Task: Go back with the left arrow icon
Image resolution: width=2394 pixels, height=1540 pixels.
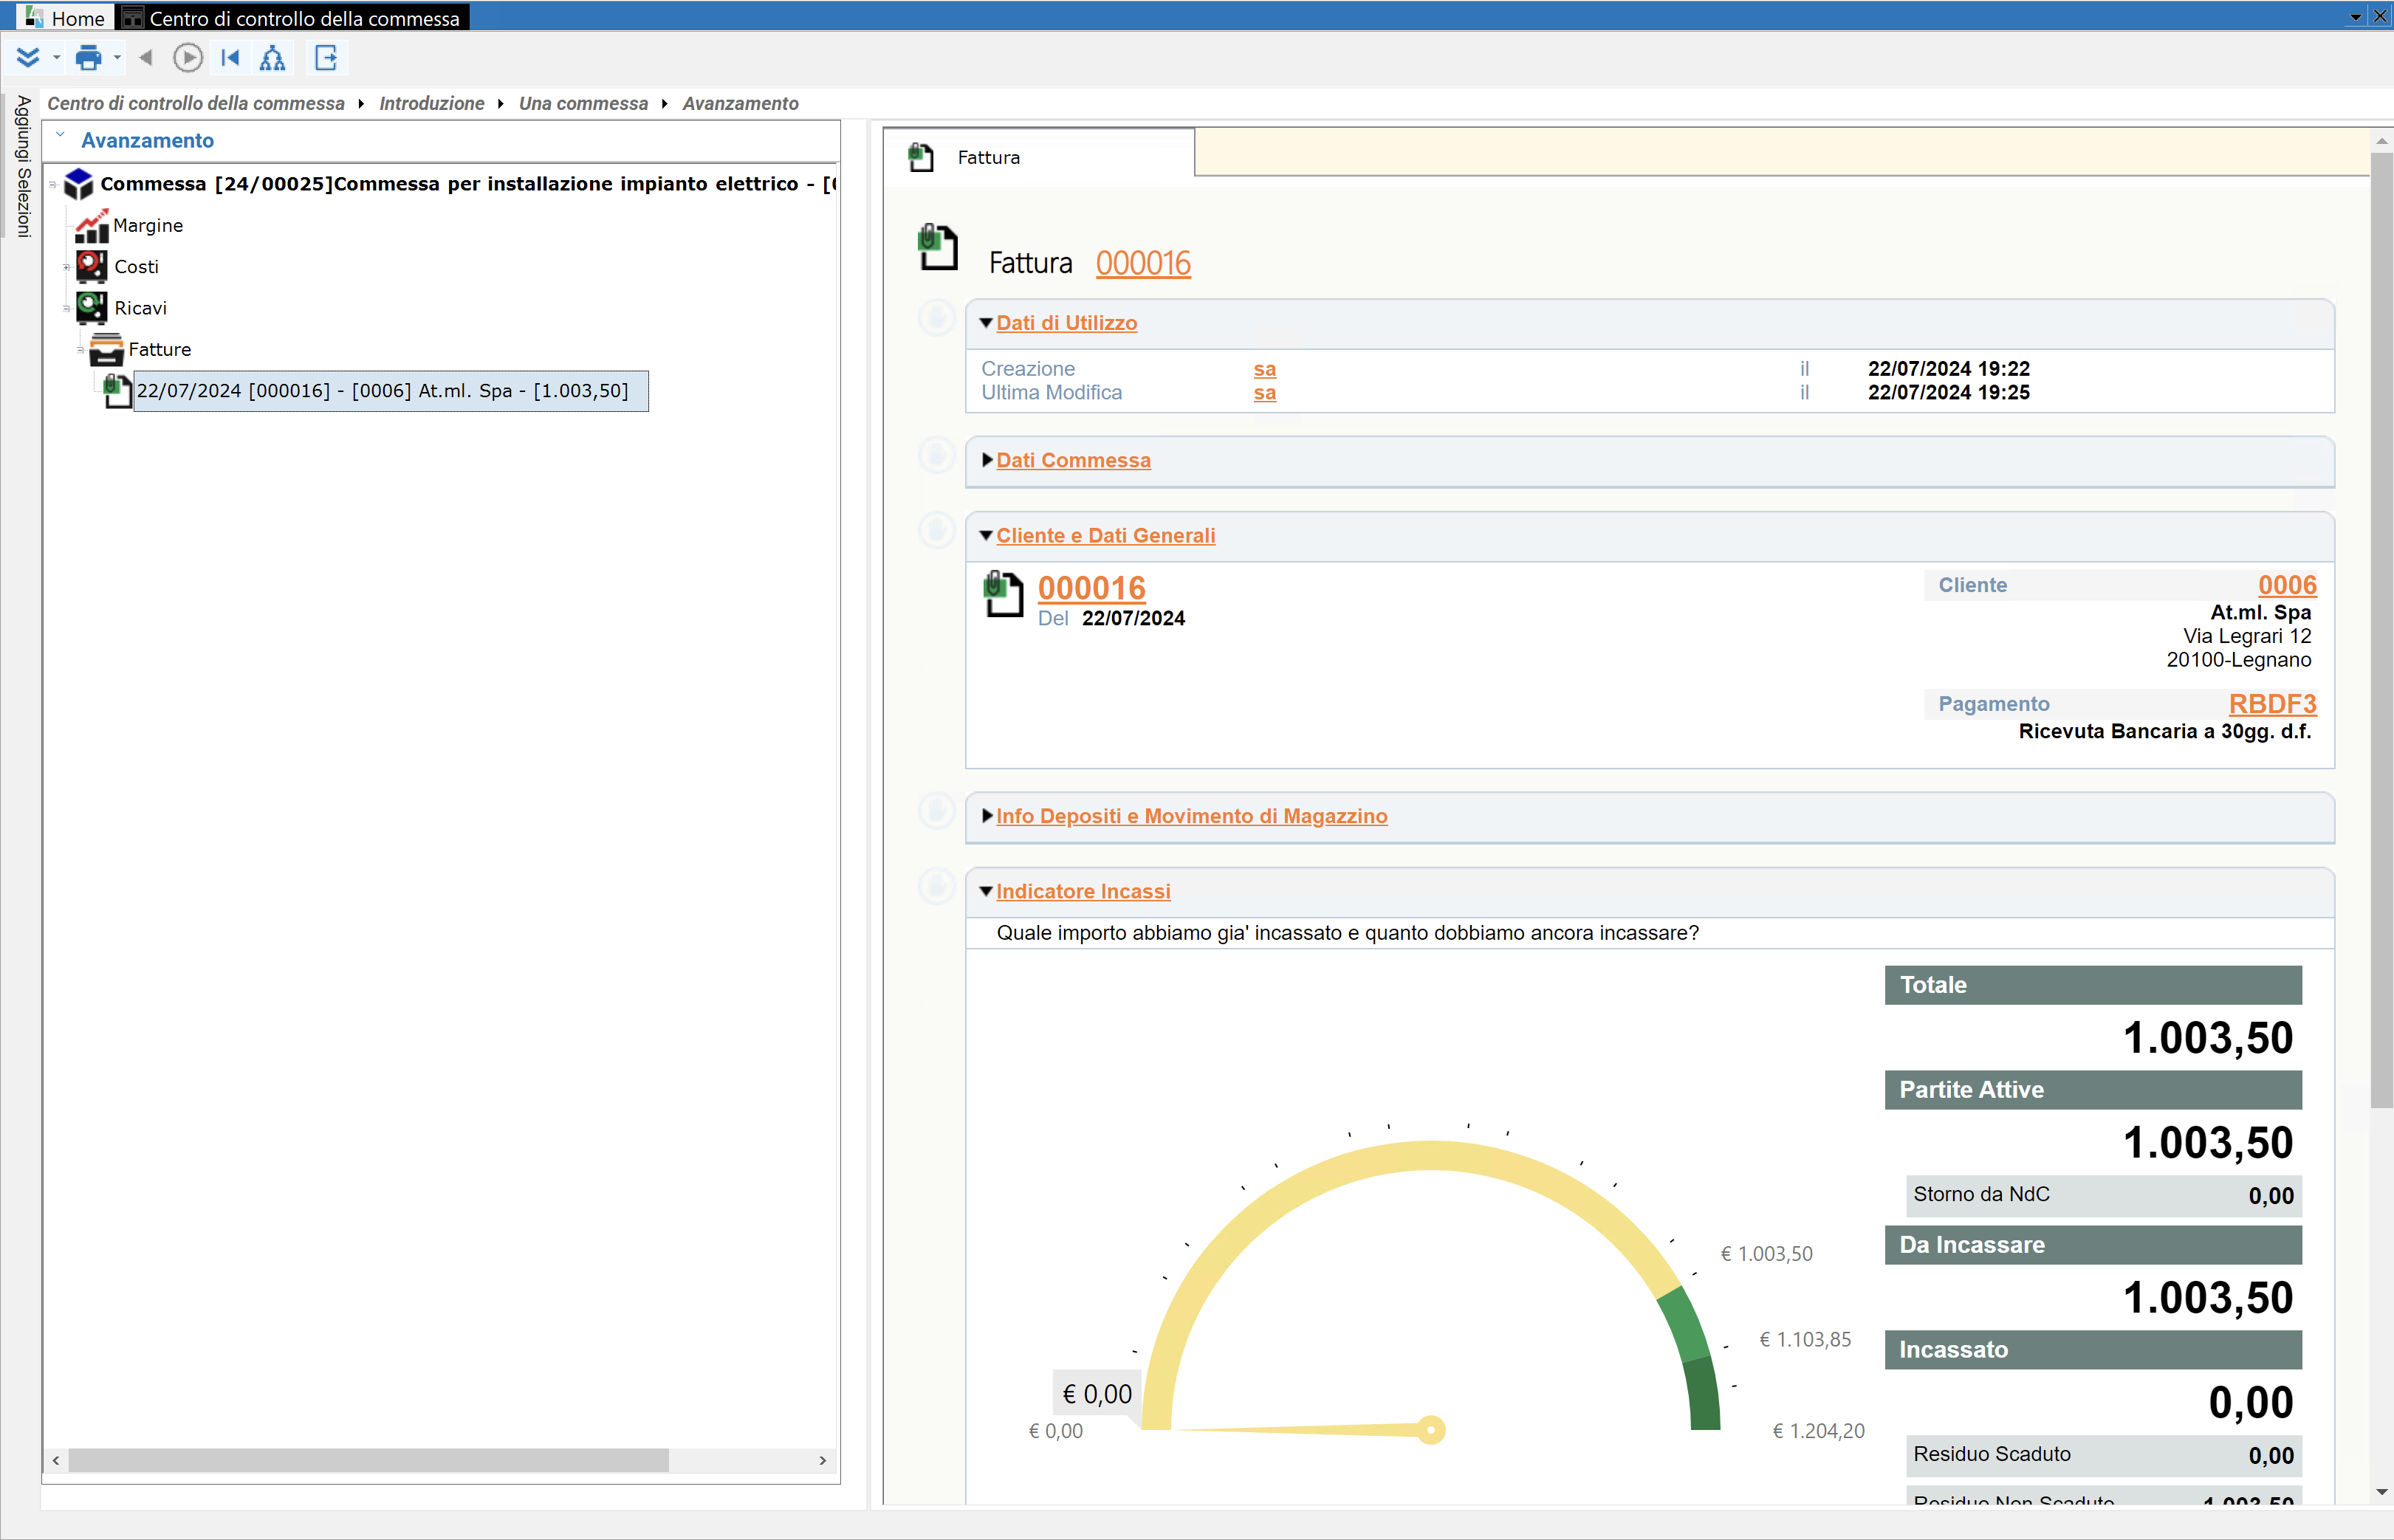Action: [146, 58]
